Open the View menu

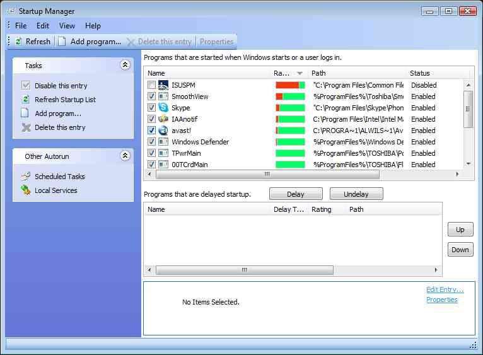(x=67, y=26)
